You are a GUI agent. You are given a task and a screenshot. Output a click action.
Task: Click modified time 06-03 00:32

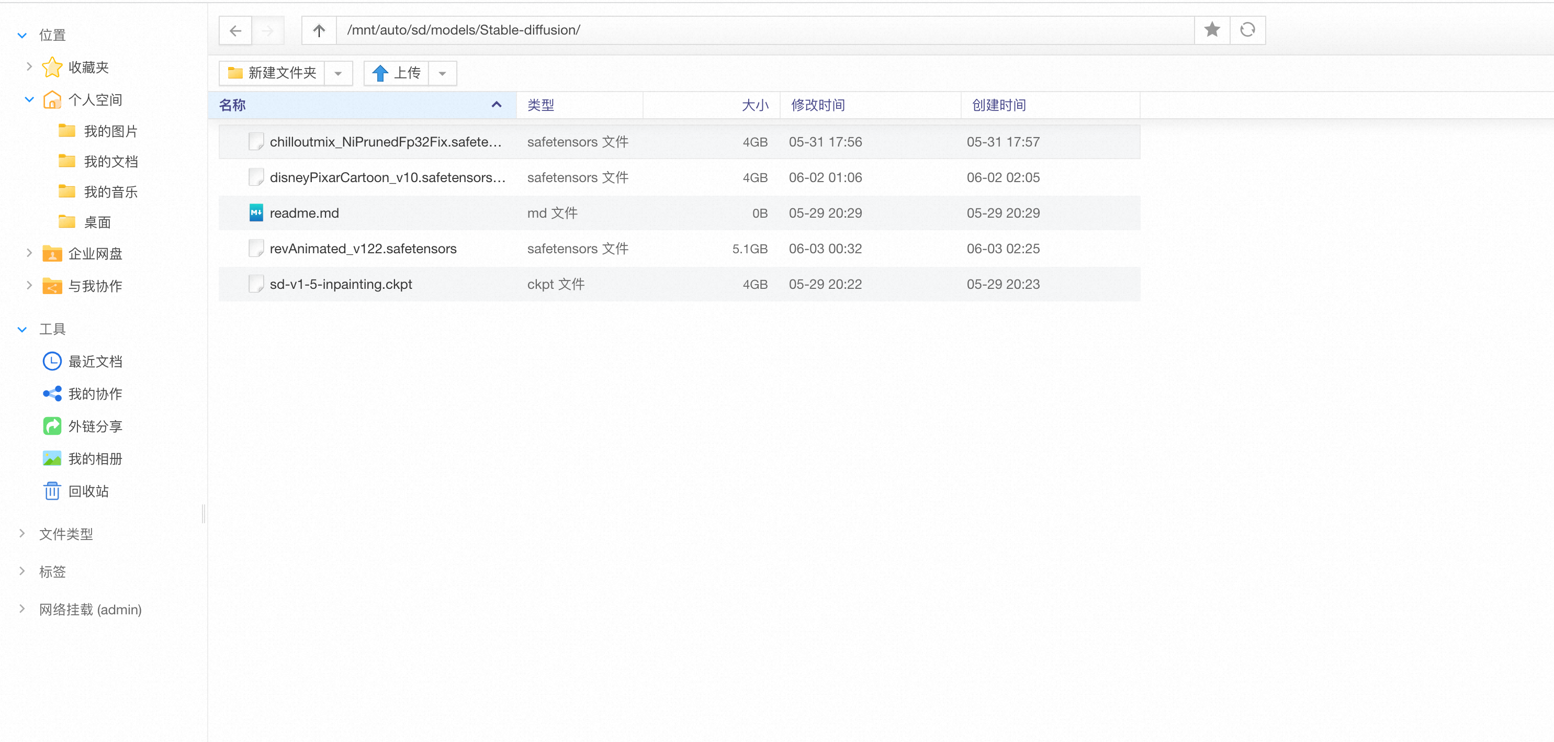pos(825,249)
